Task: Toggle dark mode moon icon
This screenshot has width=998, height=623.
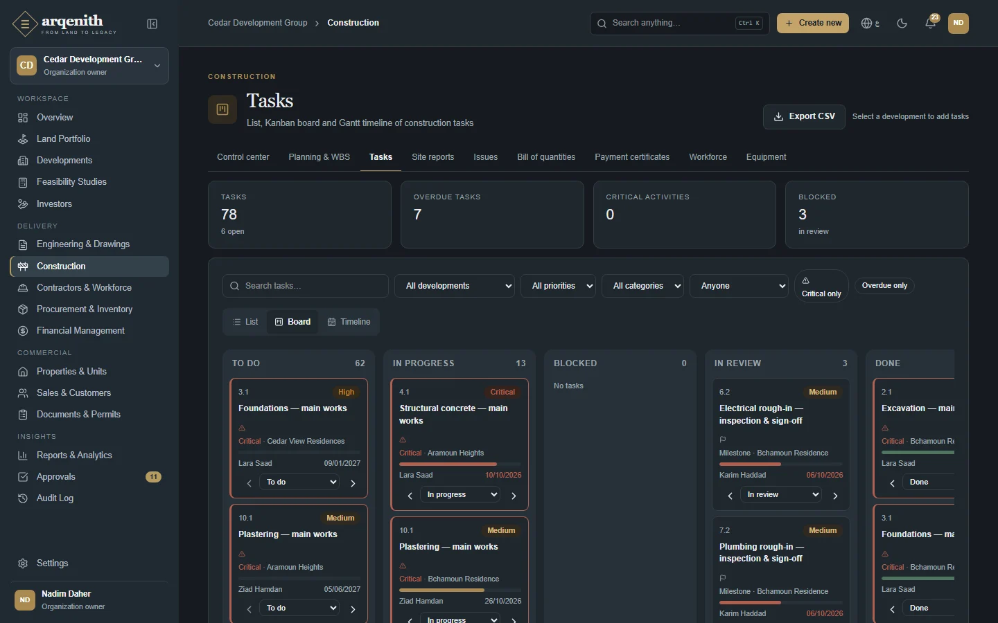Action: click(902, 24)
